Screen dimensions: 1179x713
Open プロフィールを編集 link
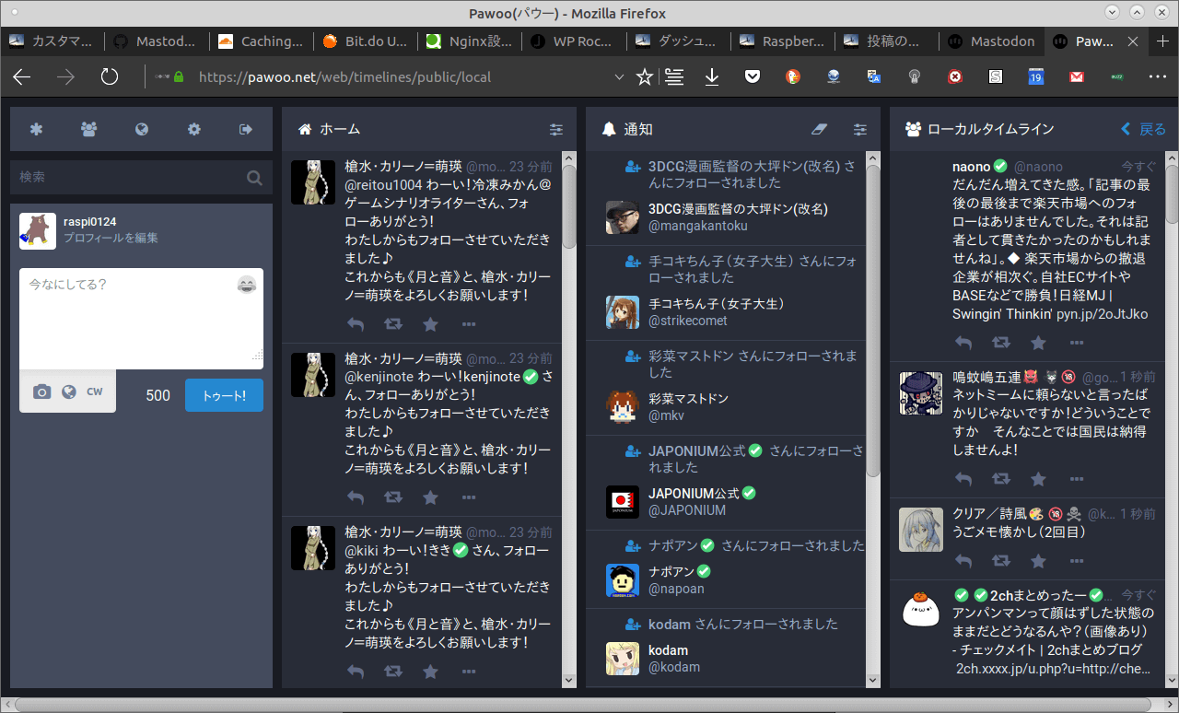point(111,238)
